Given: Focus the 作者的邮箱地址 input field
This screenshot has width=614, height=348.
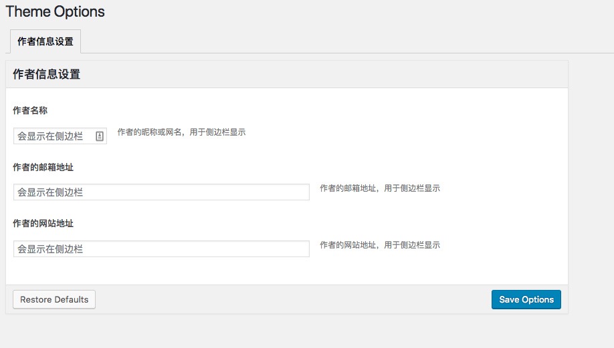Looking at the screenshot, I should pyautogui.click(x=161, y=192).
